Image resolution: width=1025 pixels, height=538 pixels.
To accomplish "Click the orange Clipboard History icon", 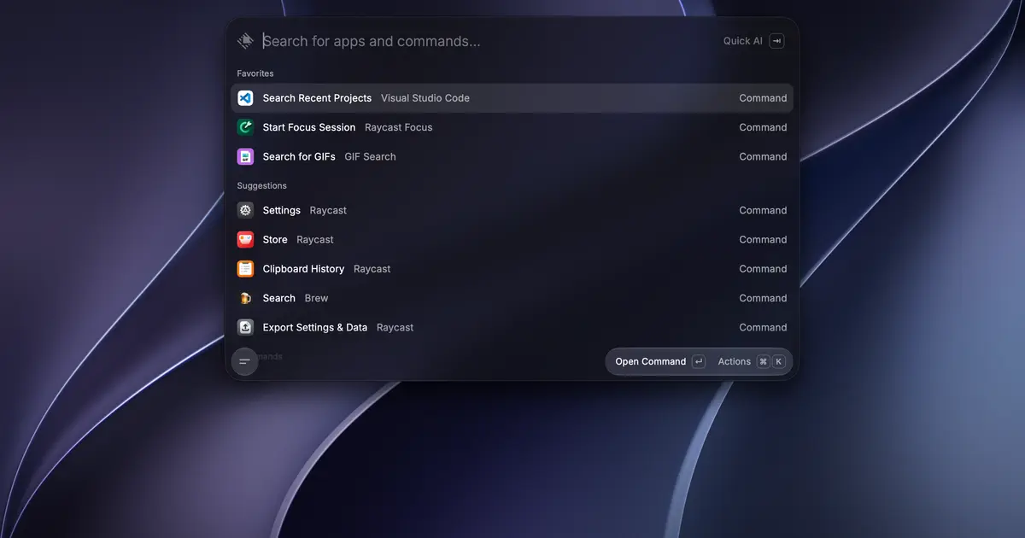I will tap(245, 269).
